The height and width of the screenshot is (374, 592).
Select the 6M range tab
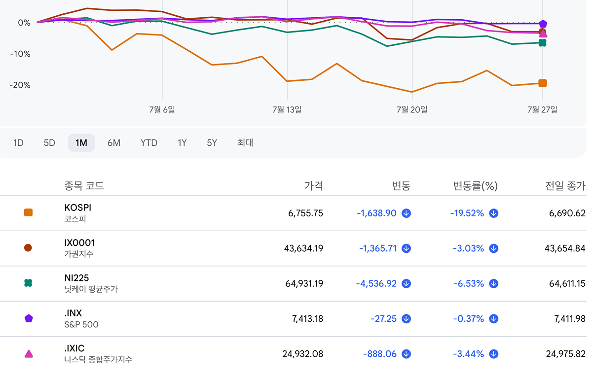click(x=114, y=143)
